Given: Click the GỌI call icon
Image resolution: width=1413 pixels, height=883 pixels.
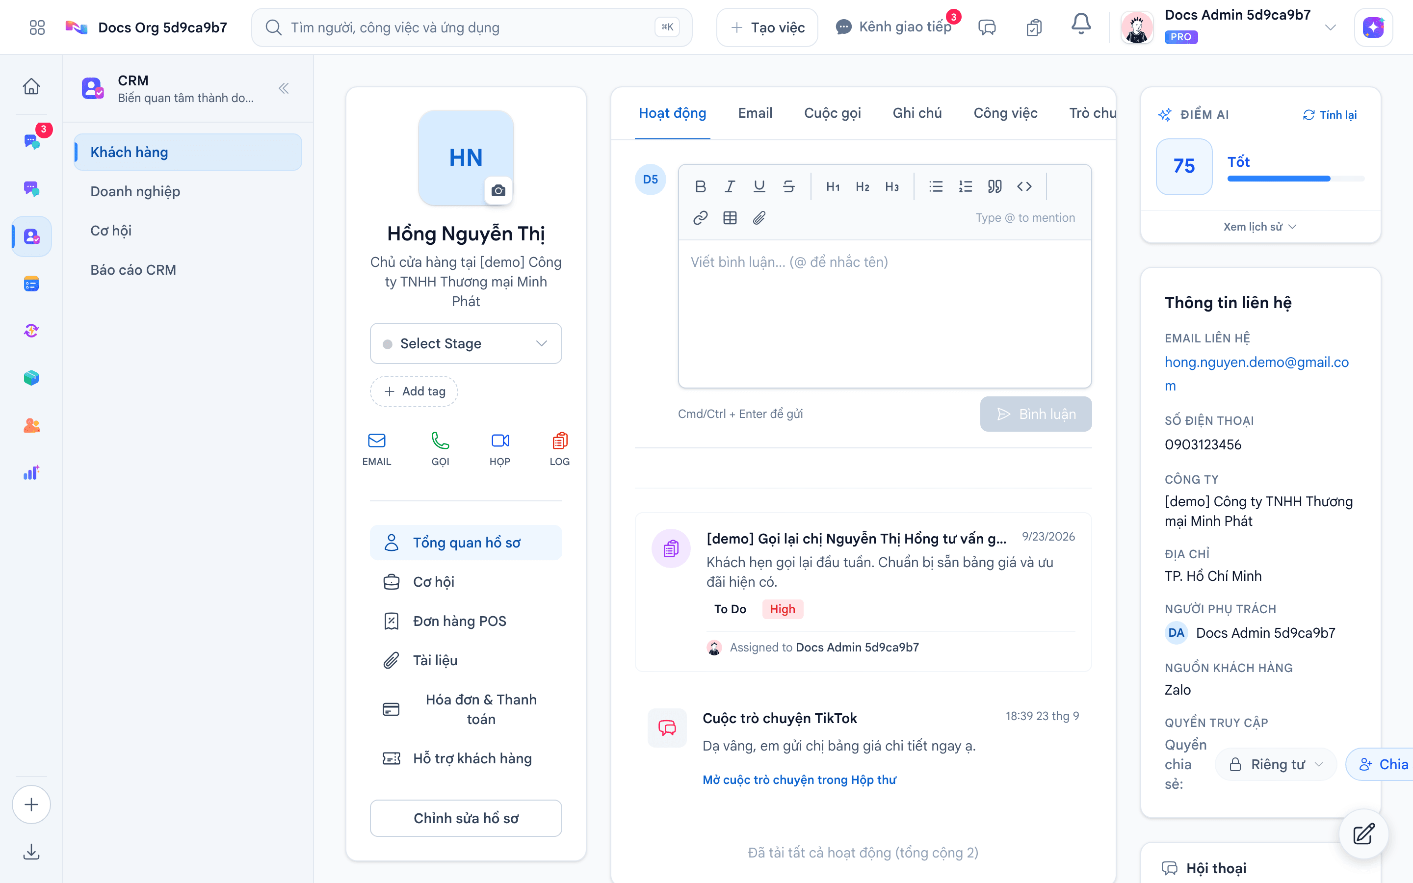Looking at the screenshot, I should pos(440,448).
